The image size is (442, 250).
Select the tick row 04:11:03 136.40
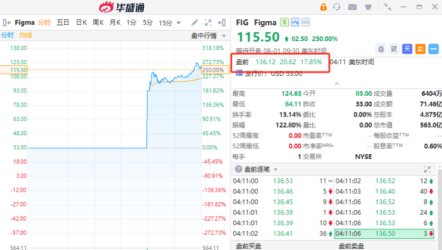click(x=384, y=191)
